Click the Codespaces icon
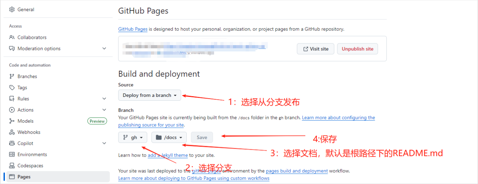The image size is (478, 184). [x=12, y=166]
